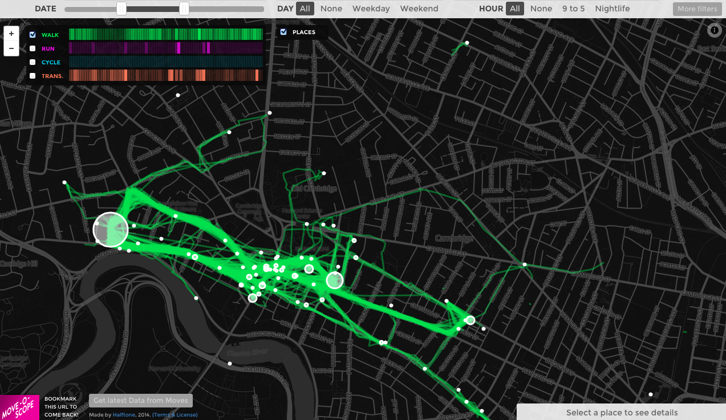Click the orange TRANS. timeline bar
The width and height of the screenshot is (726, 420).
click(166, 75)
